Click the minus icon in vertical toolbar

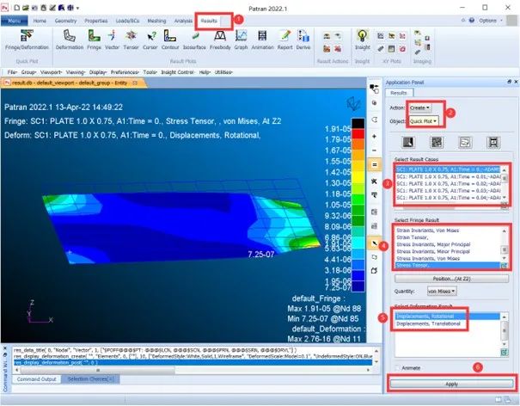coord(375,151)
